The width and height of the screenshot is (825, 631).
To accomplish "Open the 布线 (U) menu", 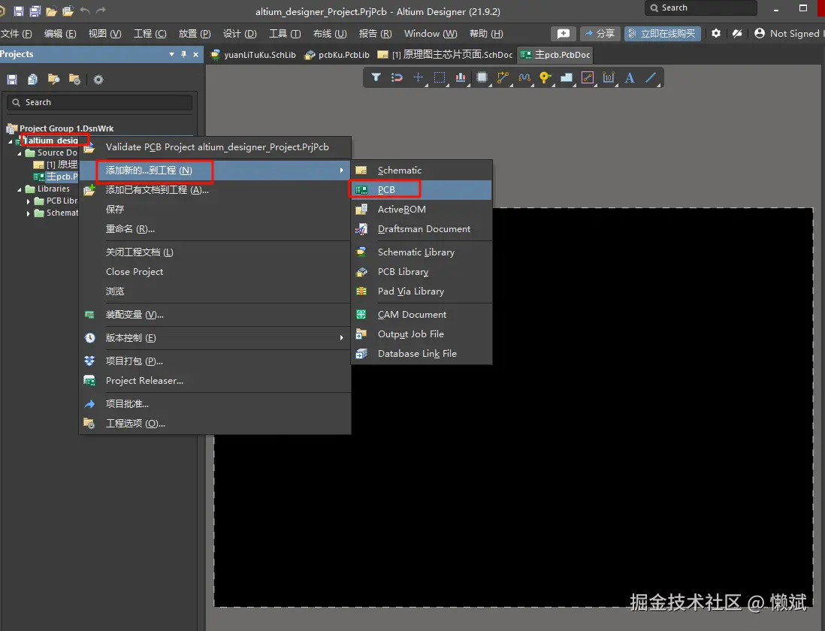I will point(329,34).
